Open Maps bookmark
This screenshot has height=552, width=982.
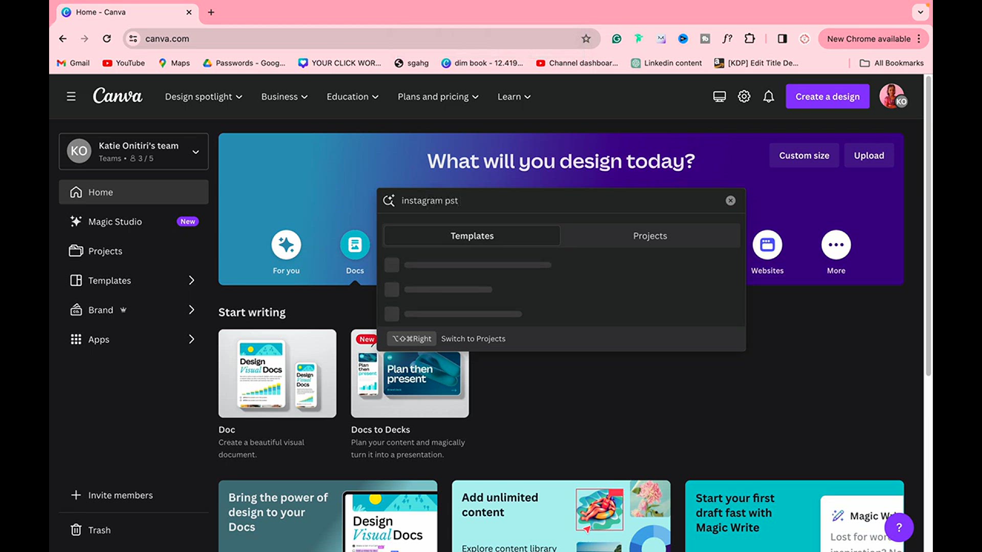174,63
